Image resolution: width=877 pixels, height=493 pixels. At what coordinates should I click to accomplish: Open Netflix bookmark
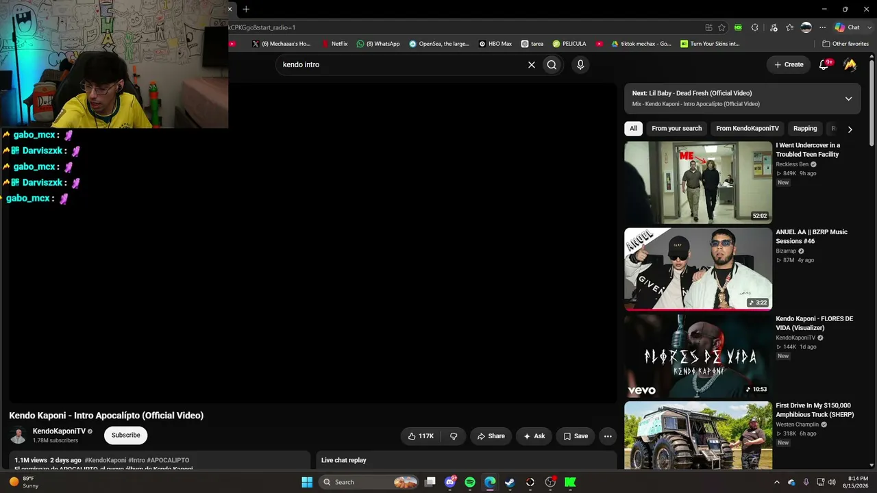click(x=335, y=44)
